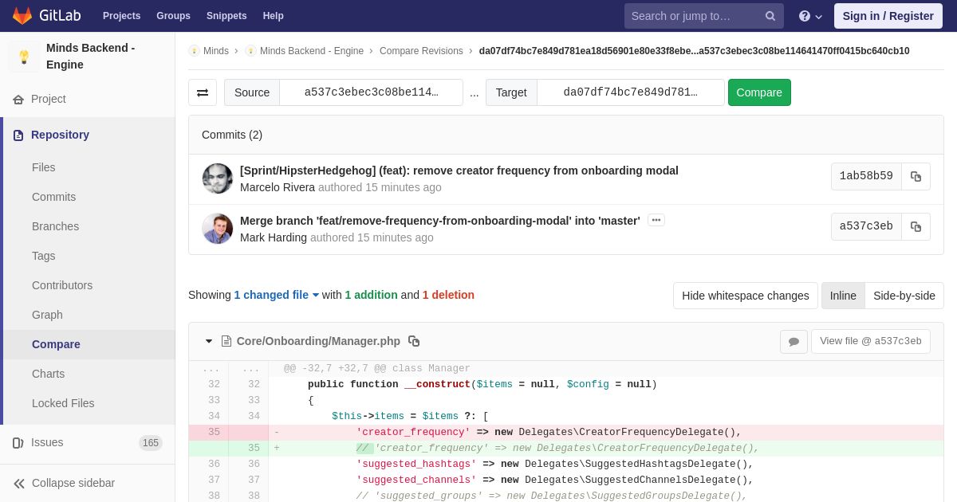The width and height of the screenshot is (957, 502).
Task: Select the Inline diff view
Action: tap(843, 296)
